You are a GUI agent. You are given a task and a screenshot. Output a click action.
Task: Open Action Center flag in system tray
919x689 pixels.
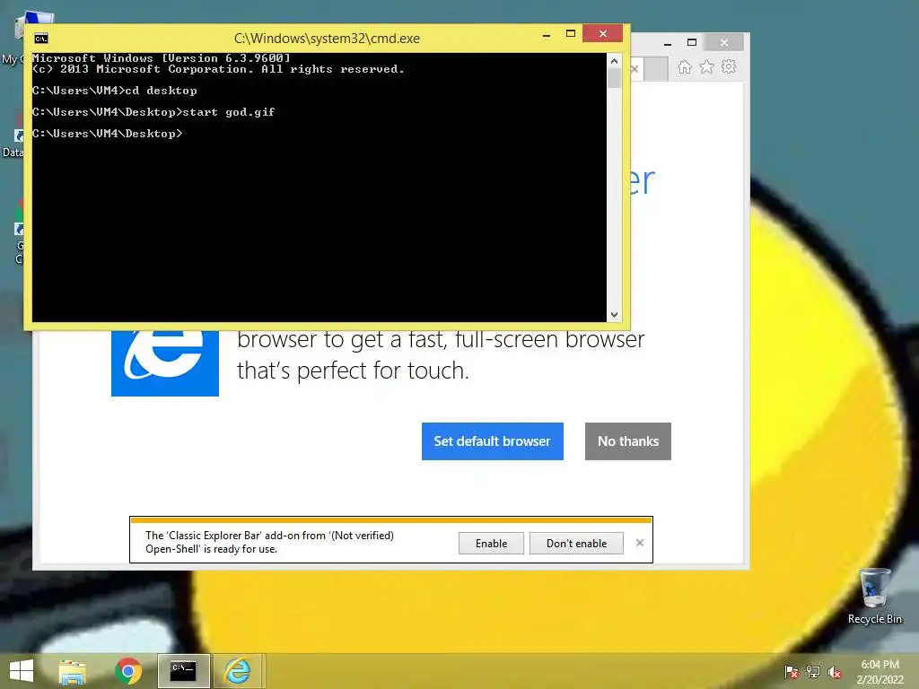(x=792, y=672)
